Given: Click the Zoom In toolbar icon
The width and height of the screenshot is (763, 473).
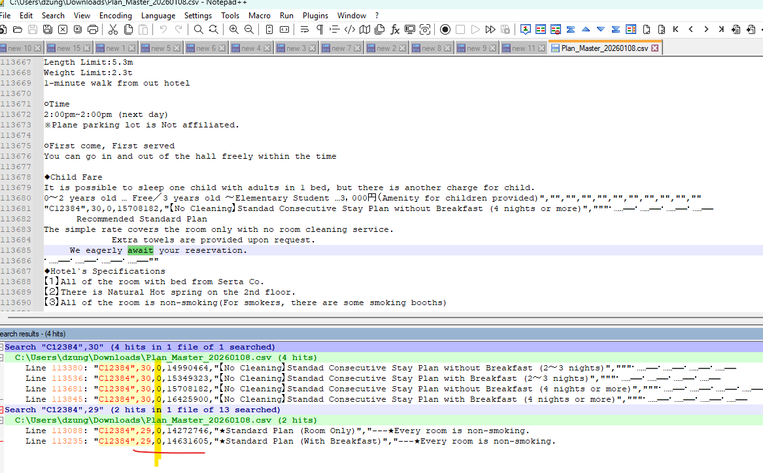Looking at the screenshot, I should (x=233, y=29).
